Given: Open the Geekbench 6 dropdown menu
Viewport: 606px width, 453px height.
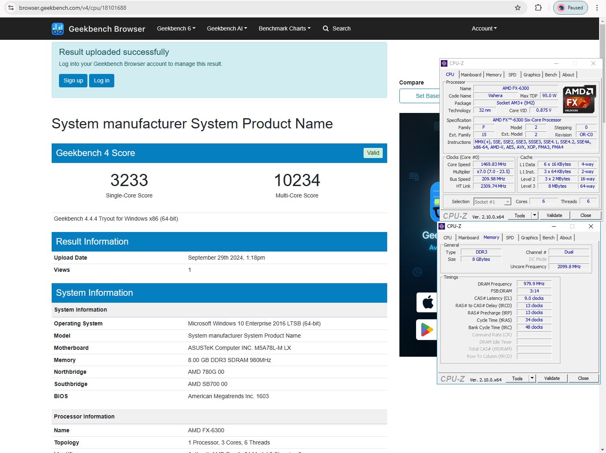Looking at the screenshot, I should [x=176, y=28].
